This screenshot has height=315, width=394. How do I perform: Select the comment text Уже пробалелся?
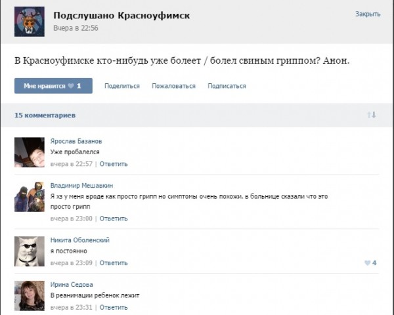(x=75, y=152)
